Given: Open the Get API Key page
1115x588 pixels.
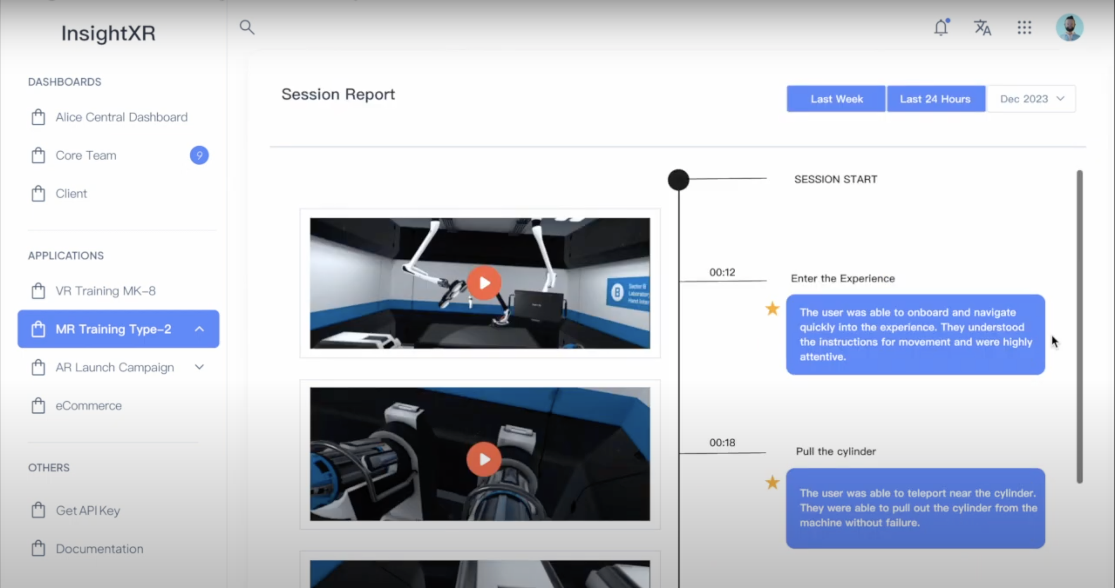Looking at the screenshot, I should pyautogui.click(x=88, y=511).
